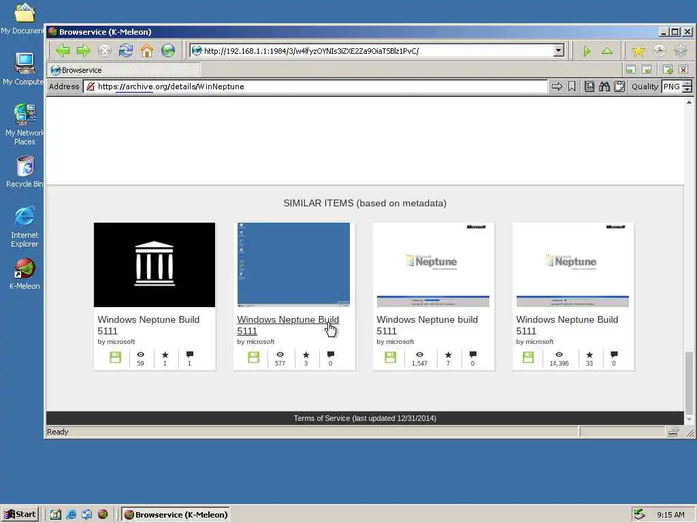697x523 pixels.
Task: Open bookmarks with the yellow star icon
Action: (x=638, y=50)
